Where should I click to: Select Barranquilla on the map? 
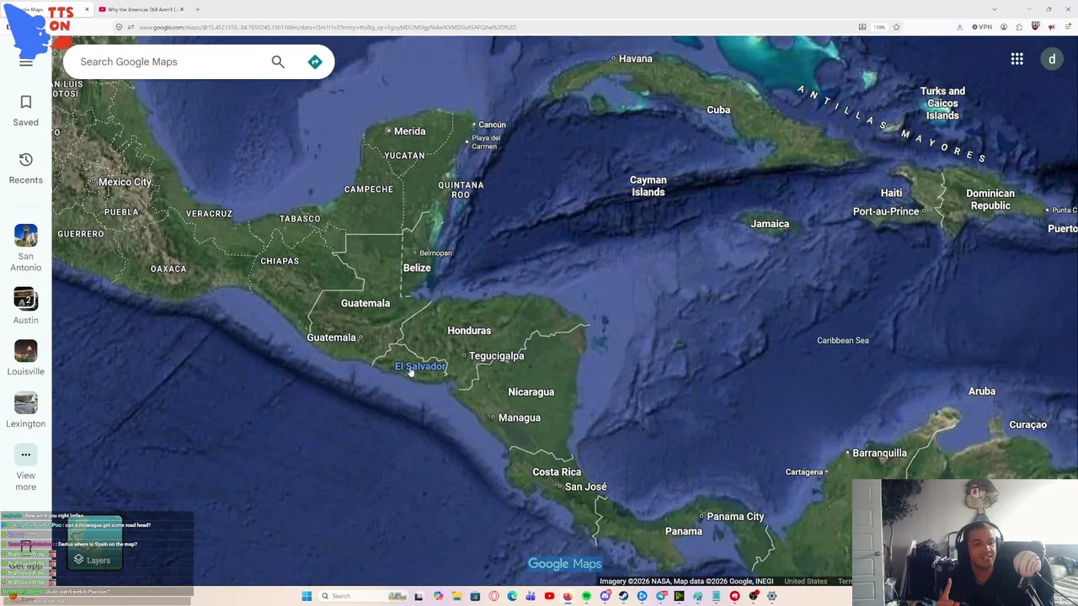click(x=879, y=453)
